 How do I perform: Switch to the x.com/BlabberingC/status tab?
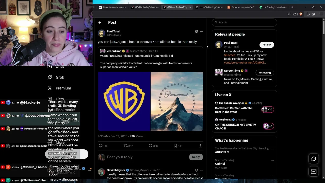[209, 7]
